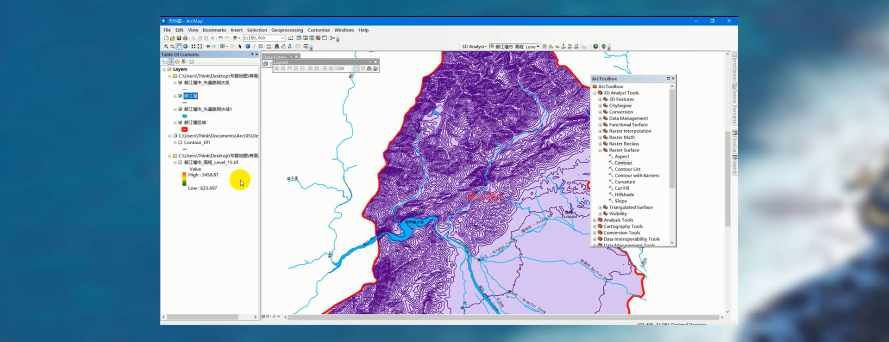
Task: Open the Windows menu
Action: point(344,30)
